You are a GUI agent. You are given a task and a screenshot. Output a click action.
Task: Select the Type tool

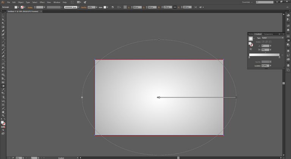pyautogui.click(x=3, y=38)
